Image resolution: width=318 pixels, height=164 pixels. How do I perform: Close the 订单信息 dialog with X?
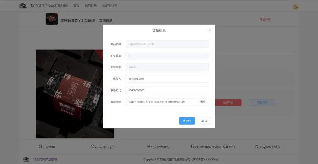point(209,30)
